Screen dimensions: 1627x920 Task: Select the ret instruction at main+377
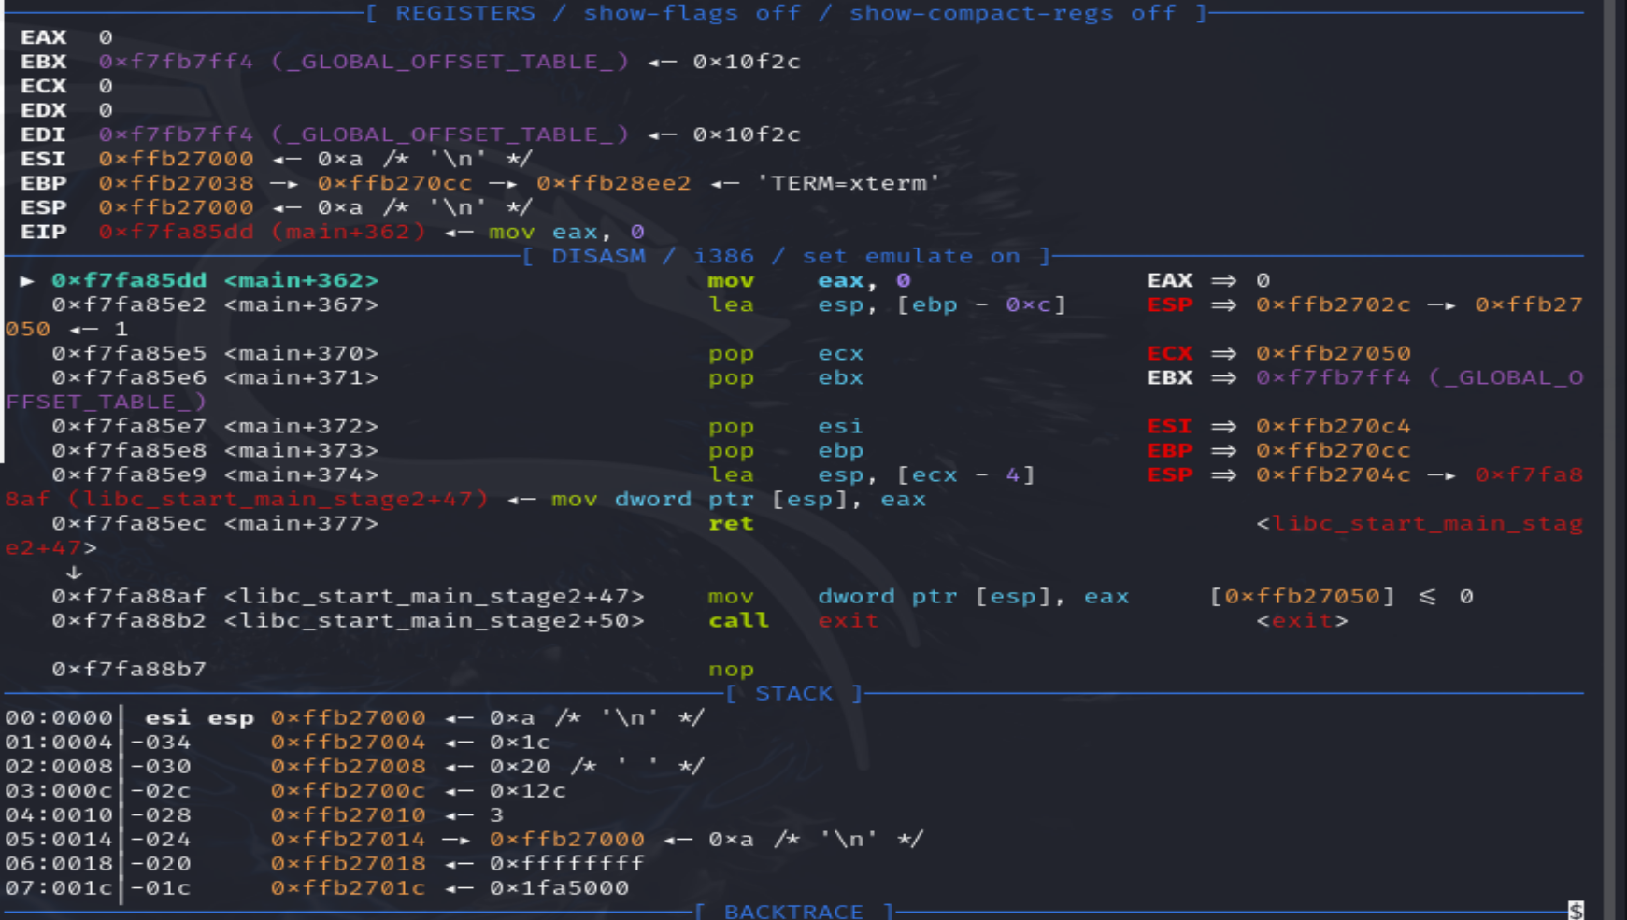click(731, 523)
